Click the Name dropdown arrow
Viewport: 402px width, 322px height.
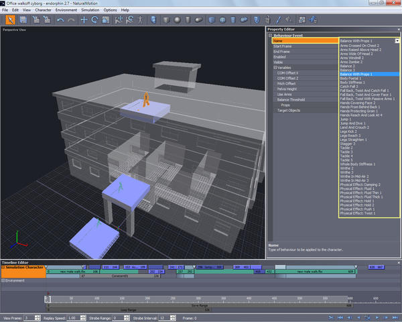397,40
